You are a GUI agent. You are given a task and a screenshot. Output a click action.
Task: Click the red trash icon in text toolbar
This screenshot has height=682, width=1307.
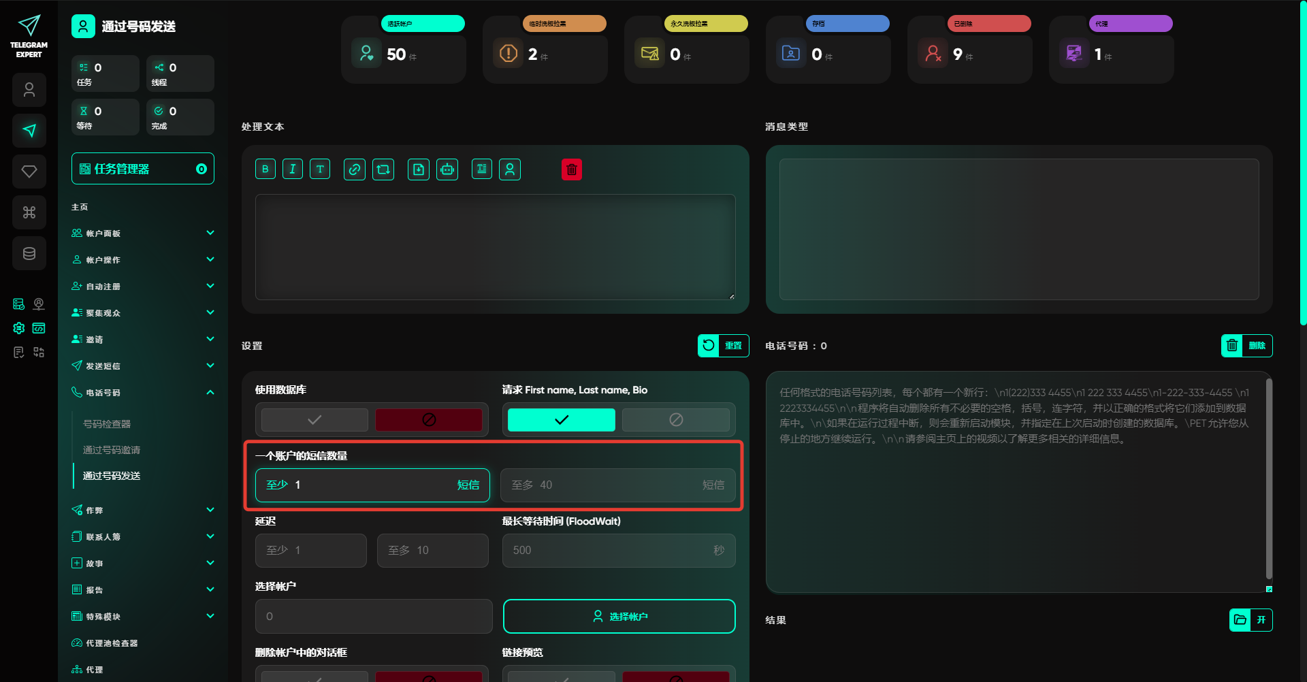pos(572,169)
